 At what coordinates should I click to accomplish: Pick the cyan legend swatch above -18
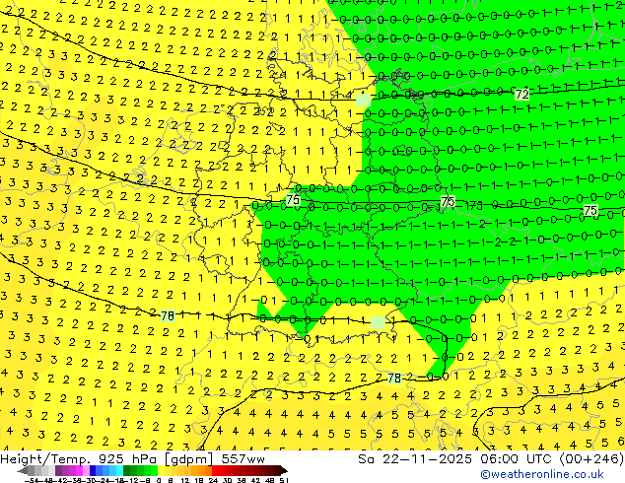click(x=119, y=470)
